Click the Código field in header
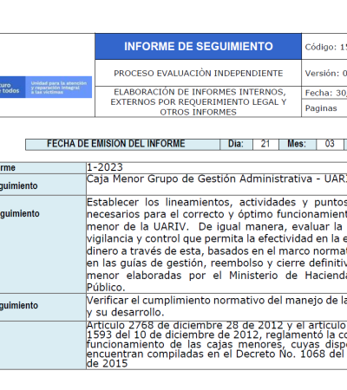Image resolution: width=347 pixels, height=390 pixels. coord(324,47)
